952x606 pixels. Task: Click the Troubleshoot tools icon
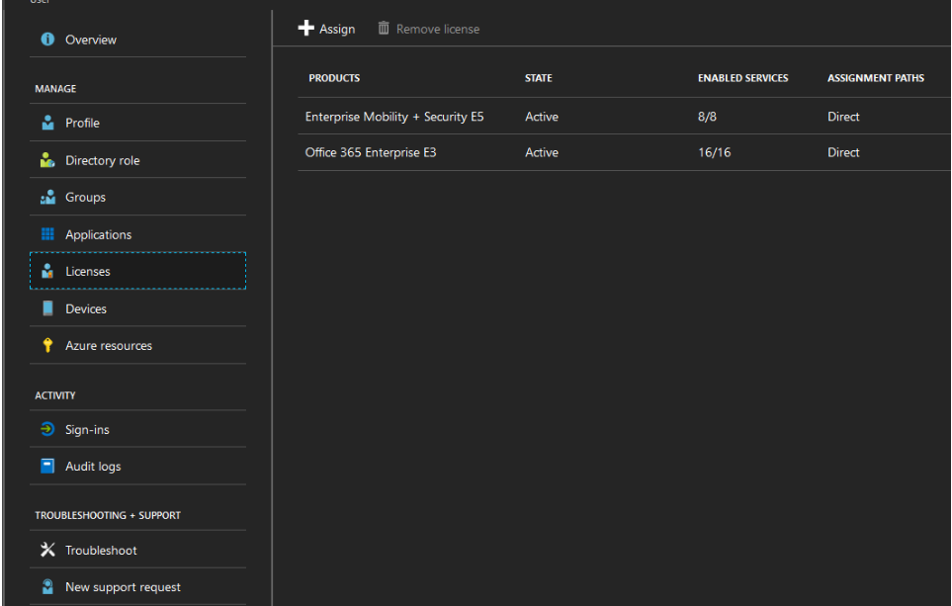(x=47, y=550)
